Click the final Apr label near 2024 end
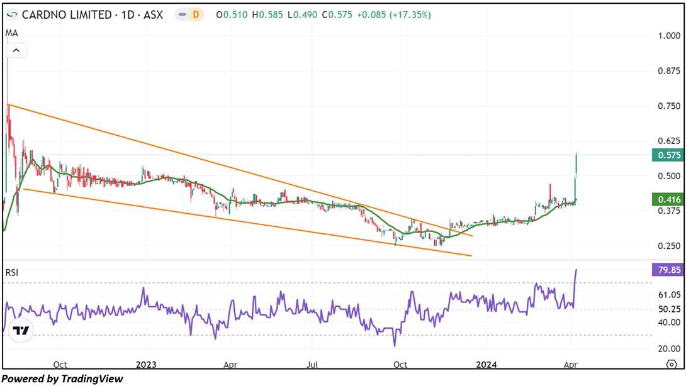This screenshot has height=386, width=686. pos(570,365)
